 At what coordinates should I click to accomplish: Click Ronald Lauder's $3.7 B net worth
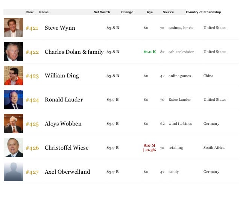[x=112, y=100]
